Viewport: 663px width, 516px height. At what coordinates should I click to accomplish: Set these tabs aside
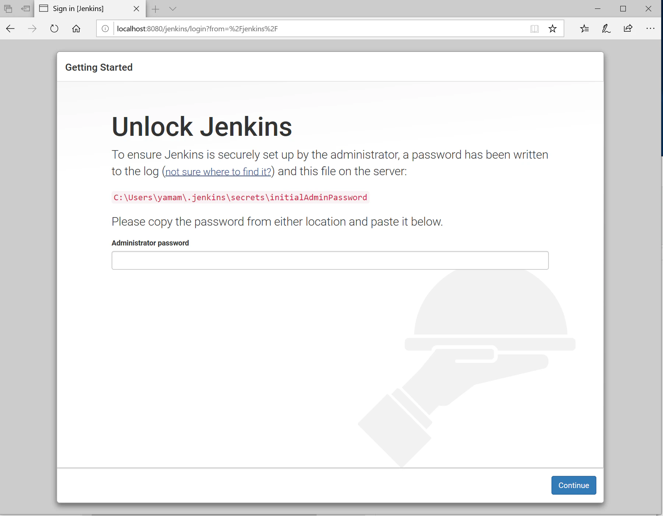[x=25, y=8]
